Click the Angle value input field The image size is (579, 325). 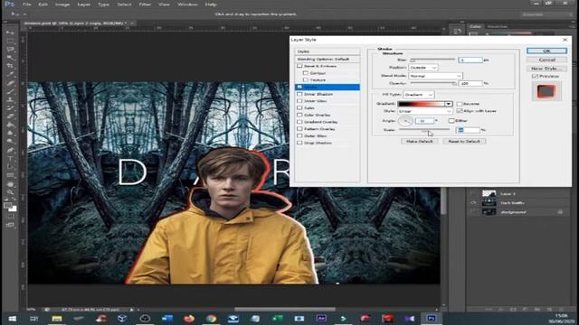(x=424, y=121)
